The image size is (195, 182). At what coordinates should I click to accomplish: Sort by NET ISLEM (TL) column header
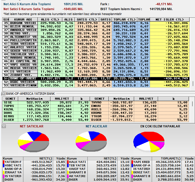coord(170,20)
